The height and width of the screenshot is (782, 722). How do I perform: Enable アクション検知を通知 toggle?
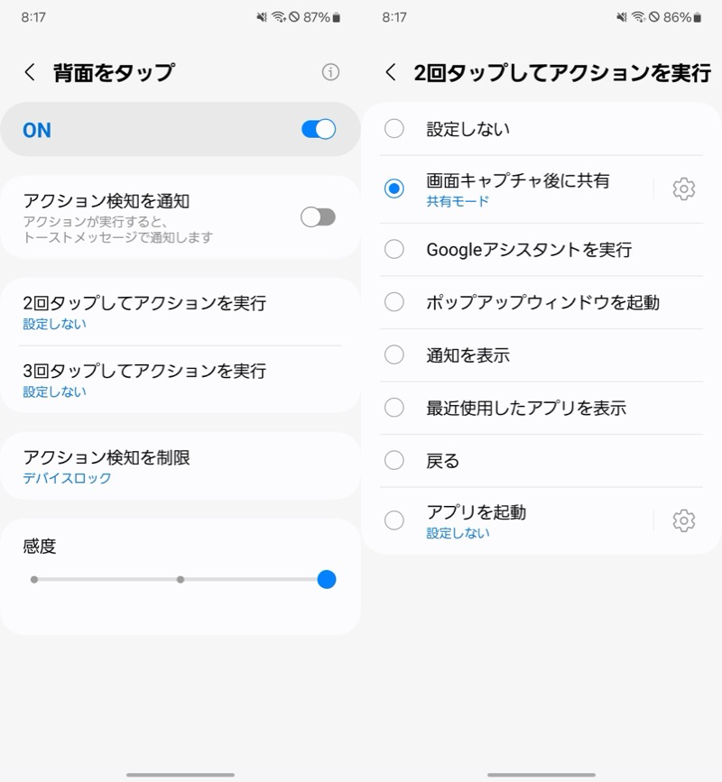click(x=318, y=216)
